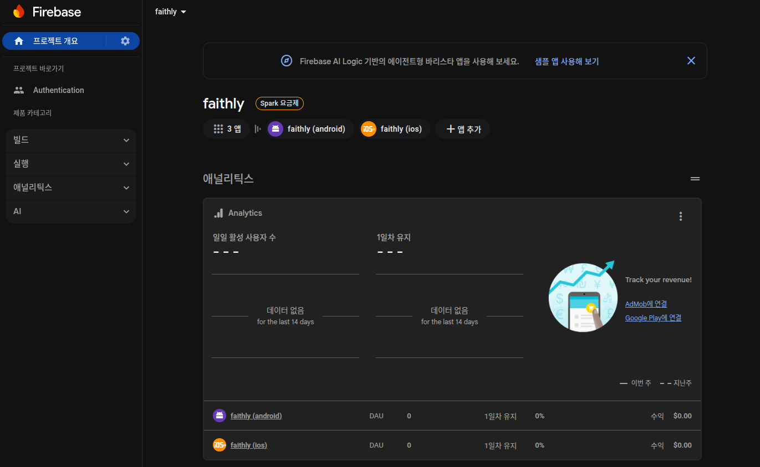Click the Firebase flame logo

pyautogui.click(x=19, y=12)
